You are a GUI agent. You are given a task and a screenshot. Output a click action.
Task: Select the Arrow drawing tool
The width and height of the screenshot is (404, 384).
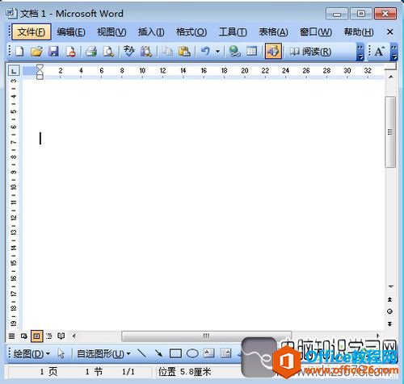[158, 353]
